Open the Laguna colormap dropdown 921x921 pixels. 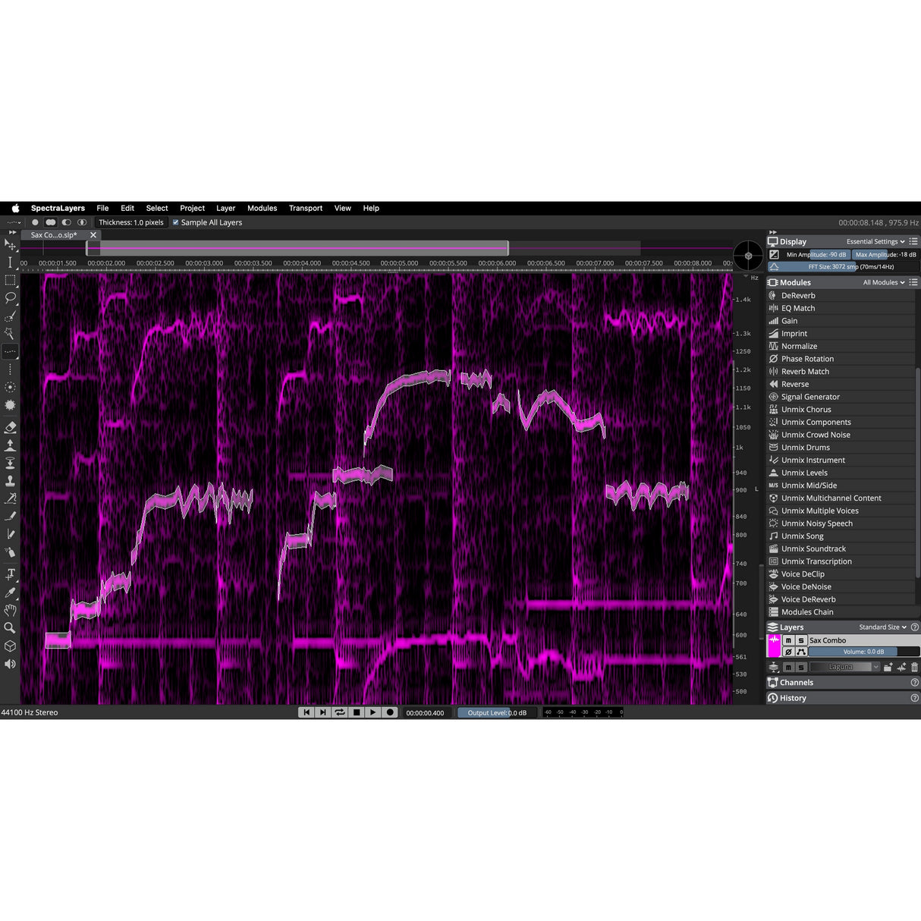coord(843,667)
